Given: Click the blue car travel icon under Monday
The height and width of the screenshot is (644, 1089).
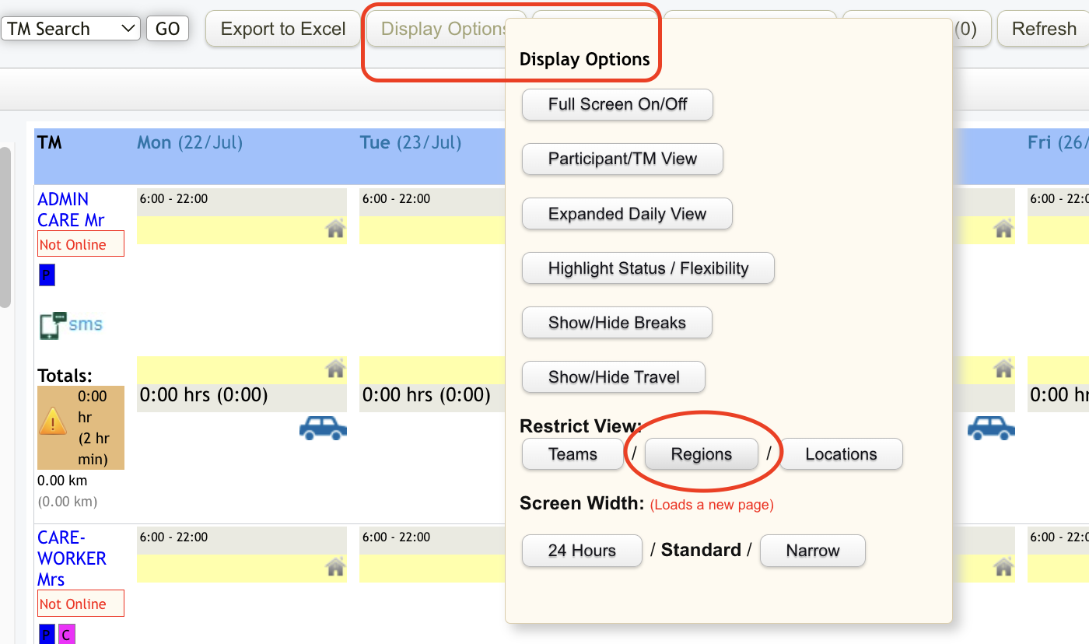Looking at the screenshot, I should (323, 428).
